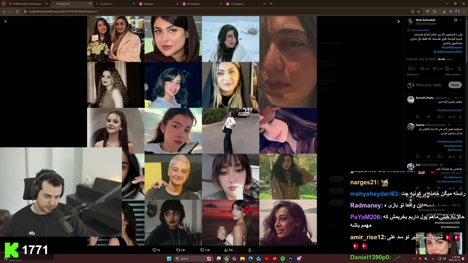The image size is (468, 263).
Task: Switch to the (8) Instagram tab
Action: 202,4
